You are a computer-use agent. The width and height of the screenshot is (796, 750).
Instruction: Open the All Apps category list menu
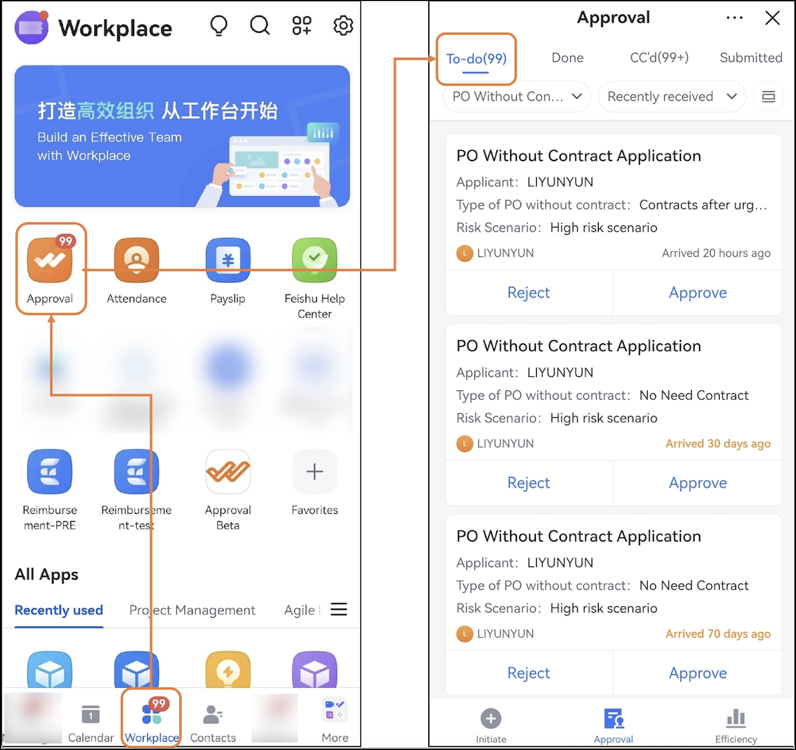point(339,609)
